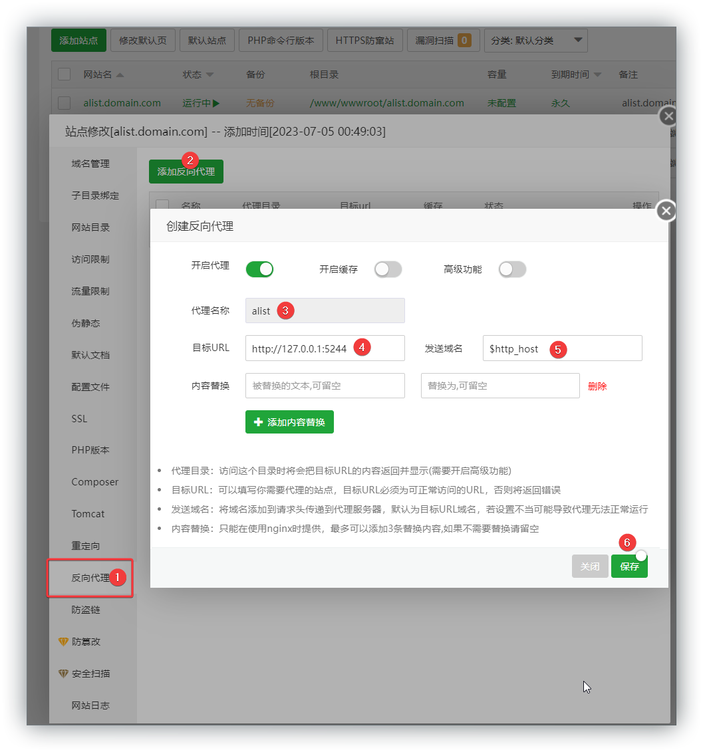Click the sort arrow on the 状态 column
Image resolution: width=703 pixels, height=752 pixels.
pyautogui.click(x=211, y=74)
